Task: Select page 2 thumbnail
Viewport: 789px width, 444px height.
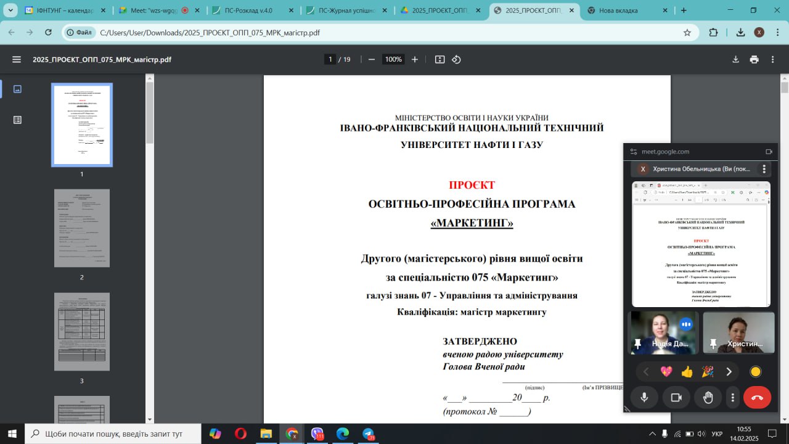Action: (x=82, y=228)
